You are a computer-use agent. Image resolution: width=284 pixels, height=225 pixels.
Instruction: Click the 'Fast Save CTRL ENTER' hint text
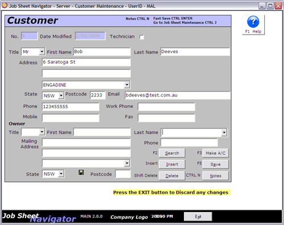pyautogui.click(x=173, y=18)
